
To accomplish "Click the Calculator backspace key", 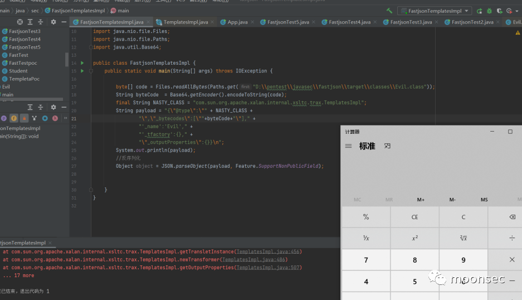I will [512, 217].
